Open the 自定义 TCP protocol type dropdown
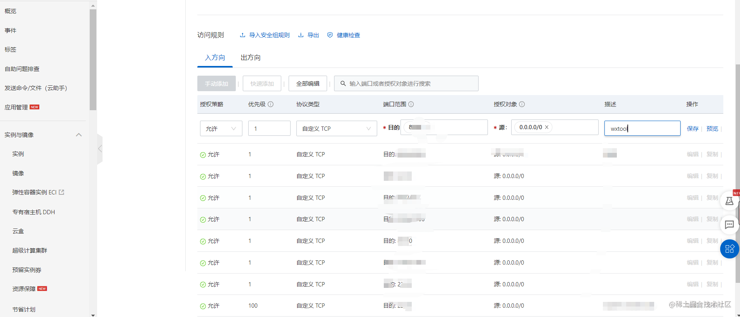Viewport: 740px width, 317px height. (336, 128)
